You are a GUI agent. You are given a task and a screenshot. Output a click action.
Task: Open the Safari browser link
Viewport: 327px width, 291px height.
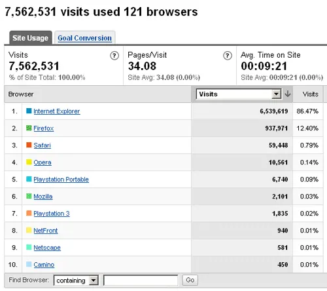coord(43,145)
